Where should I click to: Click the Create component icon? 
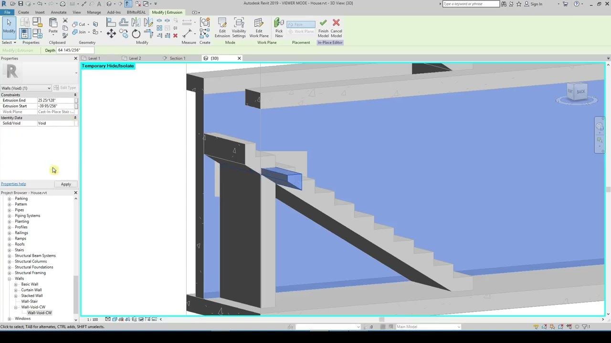point(205,22)
